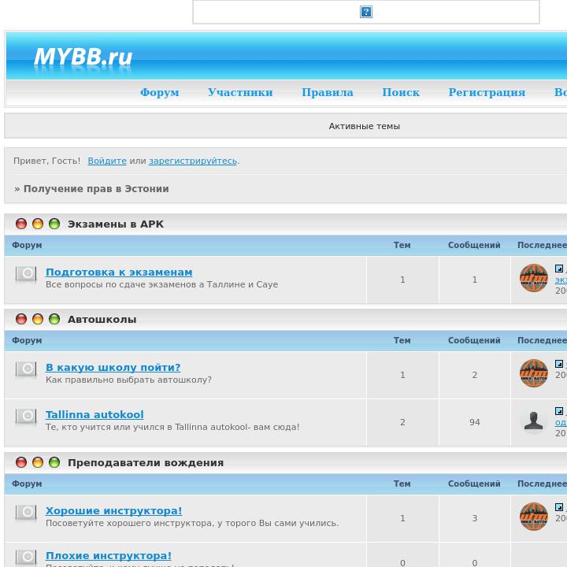The width and height of the screenshot is (567, 567).
Task: Click forum status icon beside Плохие инструктора!
Action: (26, 557)
